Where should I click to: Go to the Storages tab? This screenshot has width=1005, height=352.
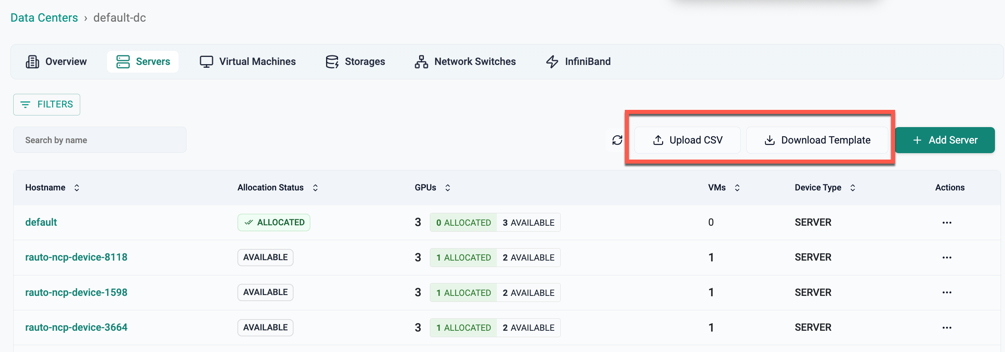click(355, 62)
